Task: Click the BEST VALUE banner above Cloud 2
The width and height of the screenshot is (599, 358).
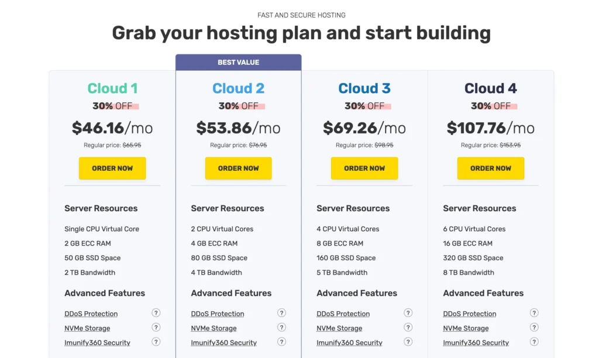Action: [x=238, y=62]
